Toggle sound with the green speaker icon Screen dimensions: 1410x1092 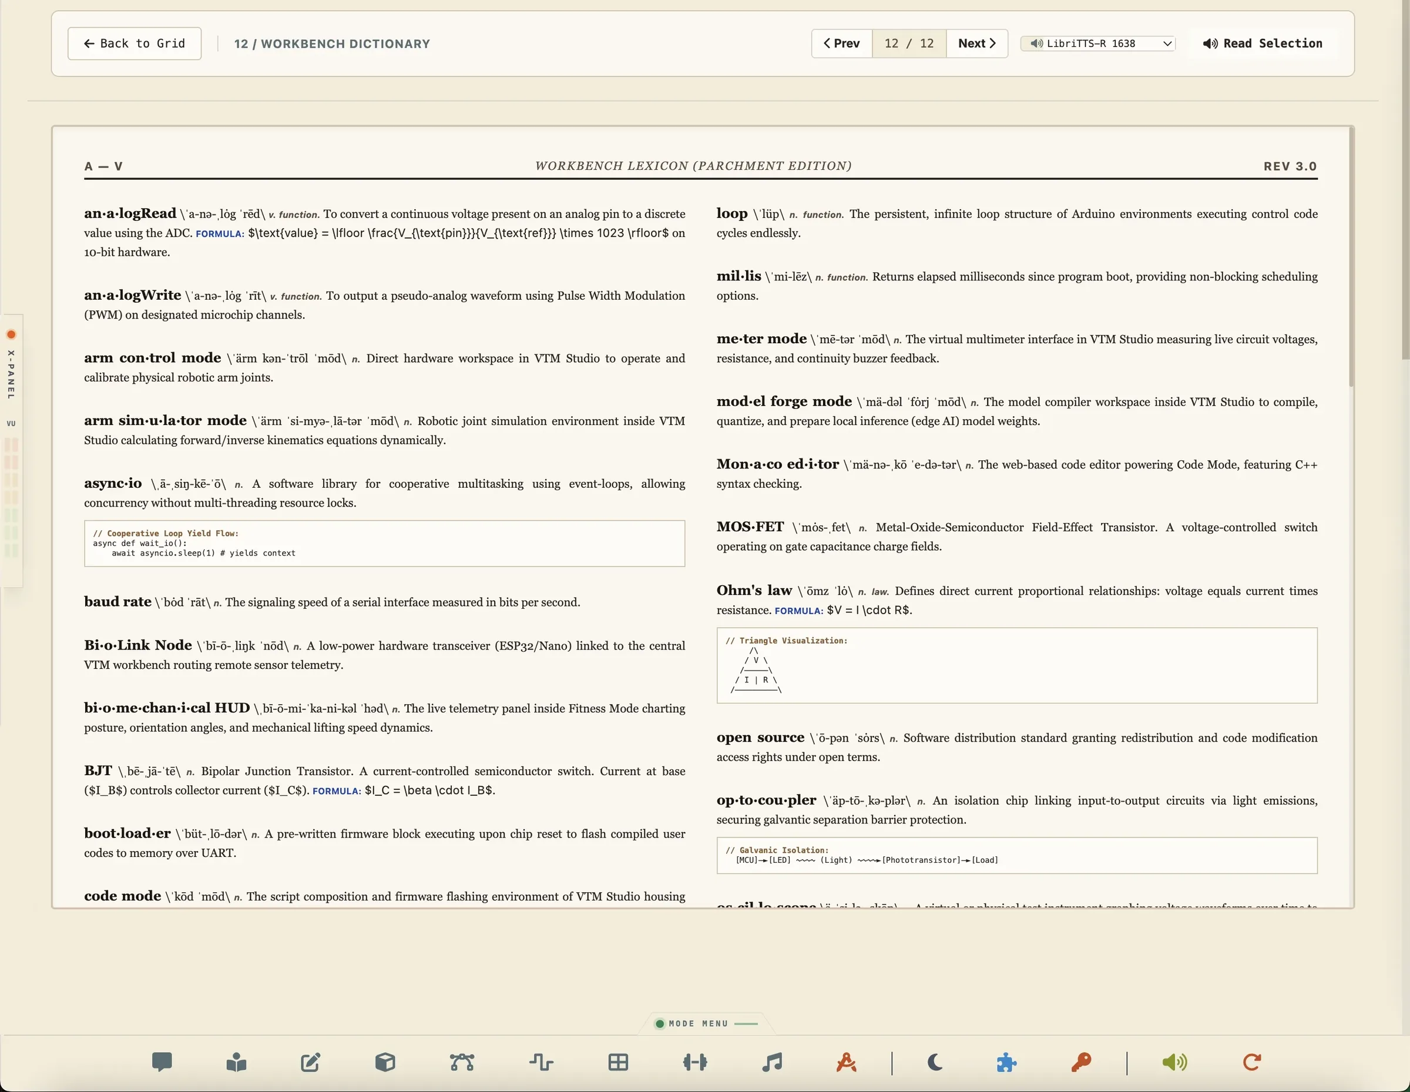click(x=1174, y=1062)
